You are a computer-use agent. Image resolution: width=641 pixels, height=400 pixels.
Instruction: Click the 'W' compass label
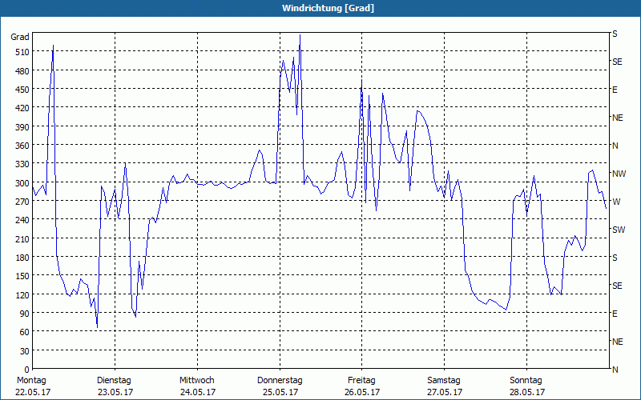point(616,202)
